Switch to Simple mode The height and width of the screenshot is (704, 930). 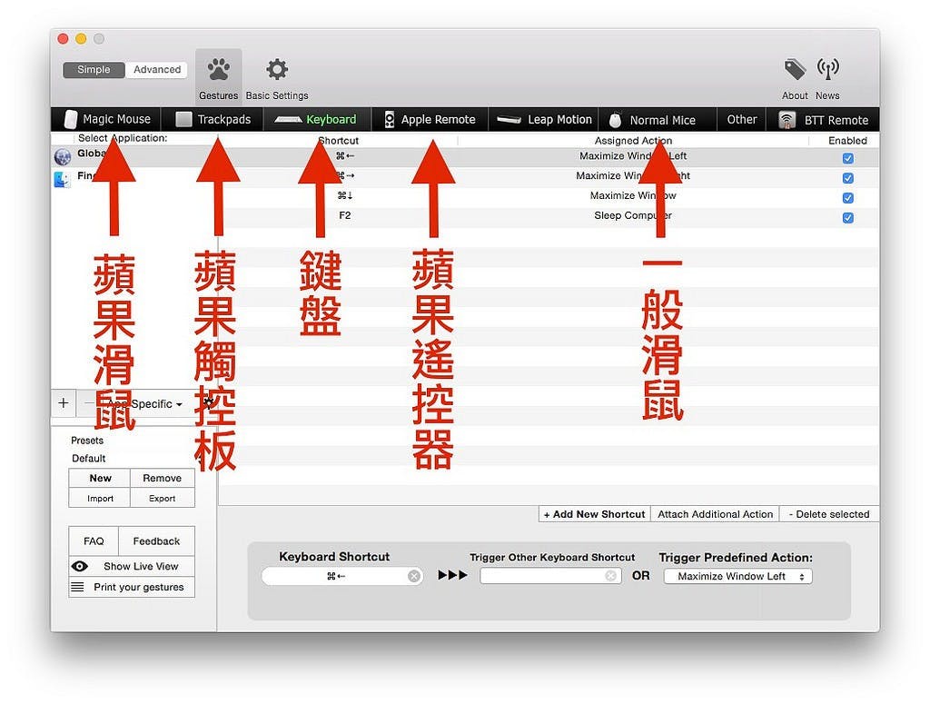94,69
